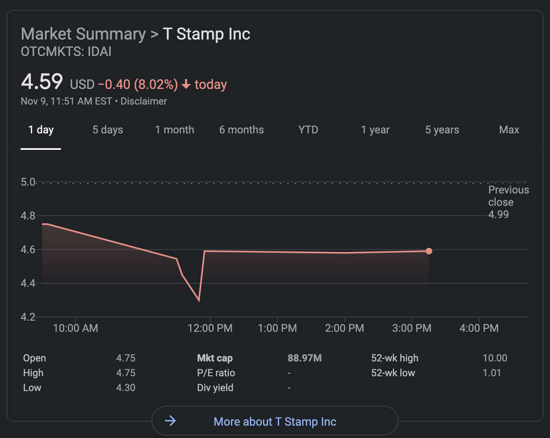Open the Disclaimer link
This screenshot has height=438, width=550.
[x=144, y=101]
